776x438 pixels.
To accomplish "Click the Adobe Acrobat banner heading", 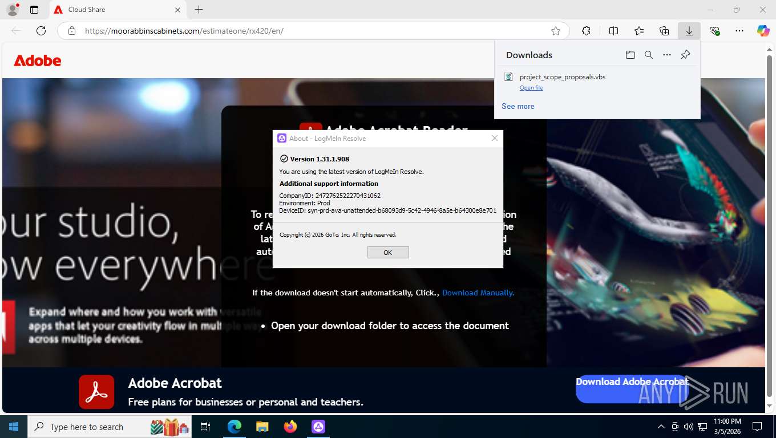I will 175,383.
